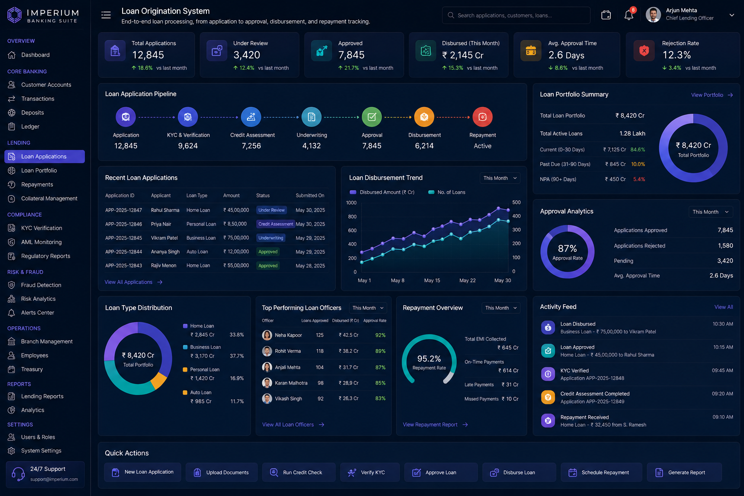744x496 pixels.
Task: Click the Loan Disbursed activity feed icon
Action: coord(548,327)
